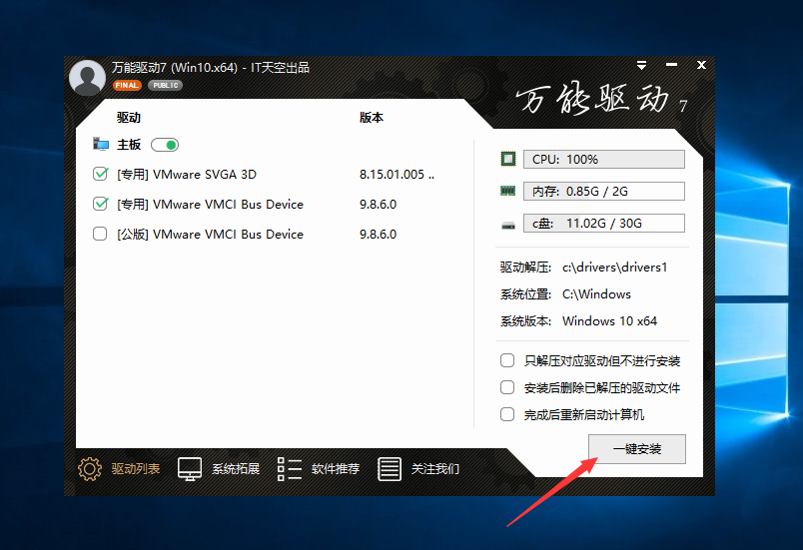Open the title bar dropdown menu arrow
Image resolution: width=803 pixels, height=550 pixels.
pyautogui.click(x=641, y=65)
